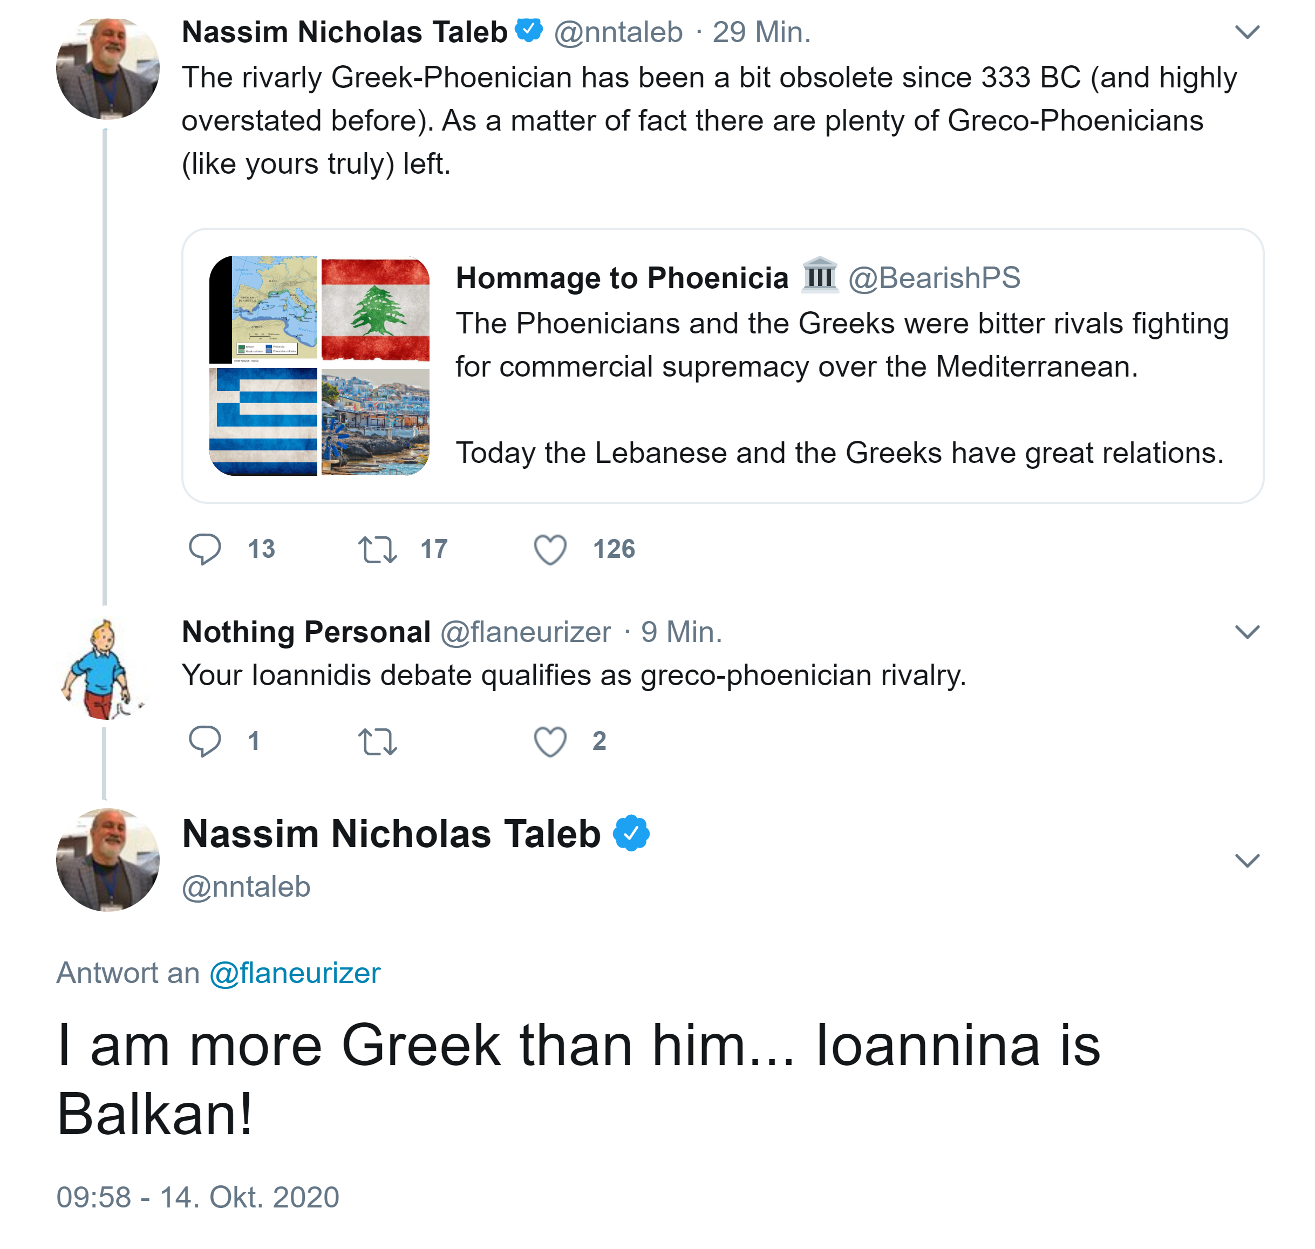Viewport: 1315px width, 1249px height.
Task: Open the Lebanese flag image
Action: click(376, 310)
